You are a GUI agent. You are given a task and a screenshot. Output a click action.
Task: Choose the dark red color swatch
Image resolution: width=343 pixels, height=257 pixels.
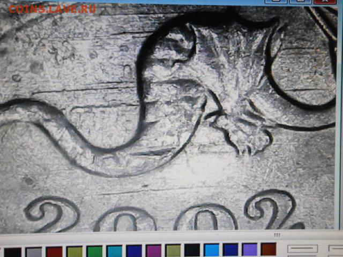[x=54, y=252]
